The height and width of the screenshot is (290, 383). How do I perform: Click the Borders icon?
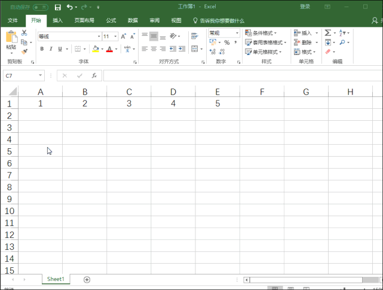78,49
